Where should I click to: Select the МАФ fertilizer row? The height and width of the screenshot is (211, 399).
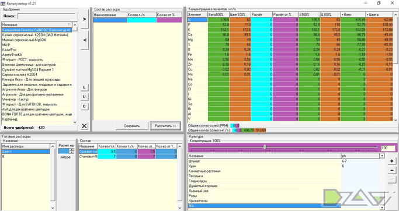click(x=37, y=45)
